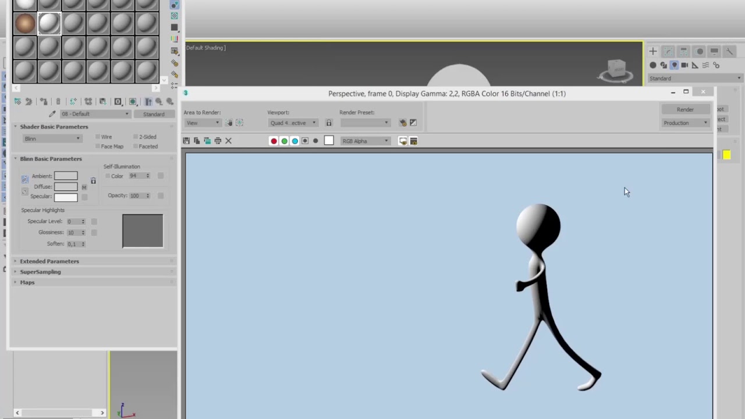Click the Edit Region hand icon
Screen dimensions: 745x419
coord(229,123)
